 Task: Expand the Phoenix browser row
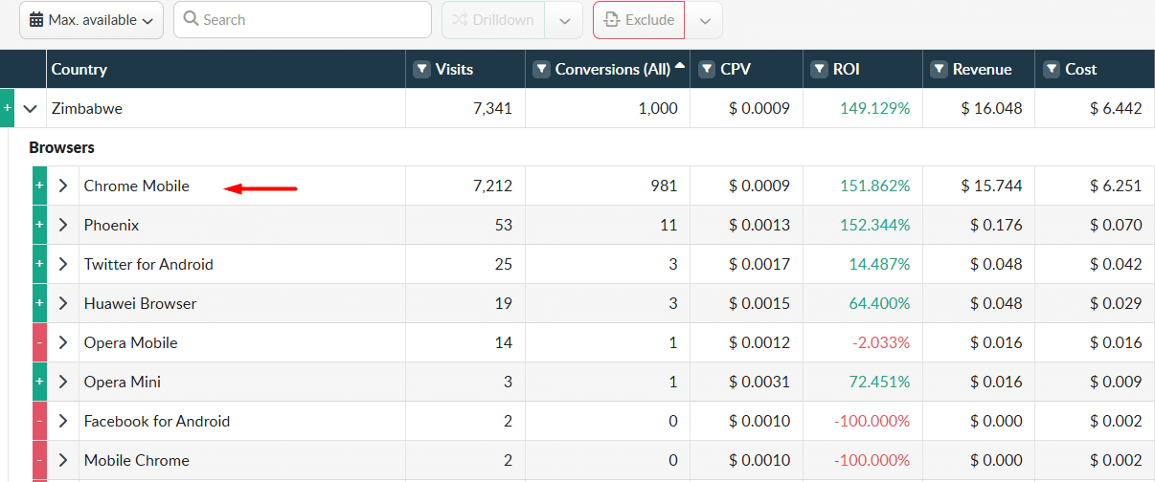coord(63,226)
